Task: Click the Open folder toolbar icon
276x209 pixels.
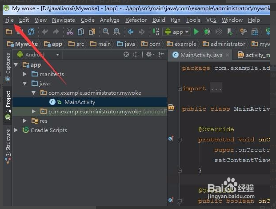Action: coord(9,32)
